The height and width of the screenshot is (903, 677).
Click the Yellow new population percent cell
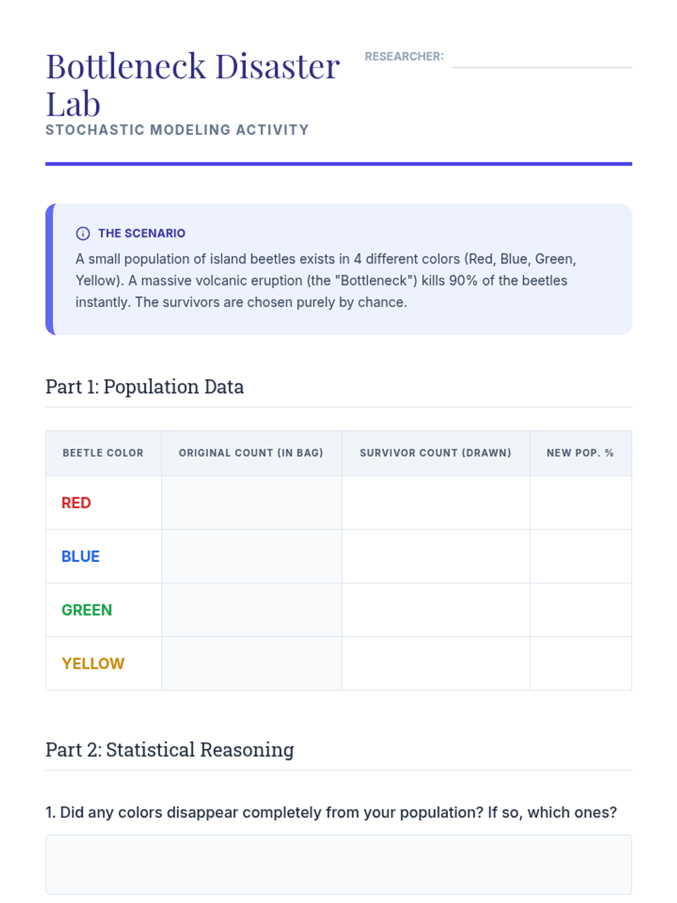point(581,664)
